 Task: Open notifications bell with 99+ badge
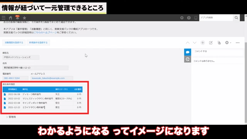point(17,17)
